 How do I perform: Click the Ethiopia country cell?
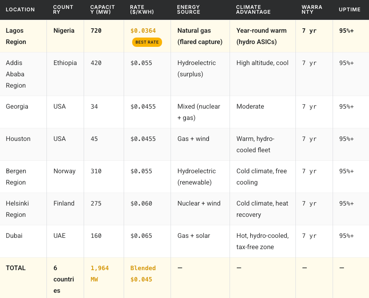click(x=65, y=63)
